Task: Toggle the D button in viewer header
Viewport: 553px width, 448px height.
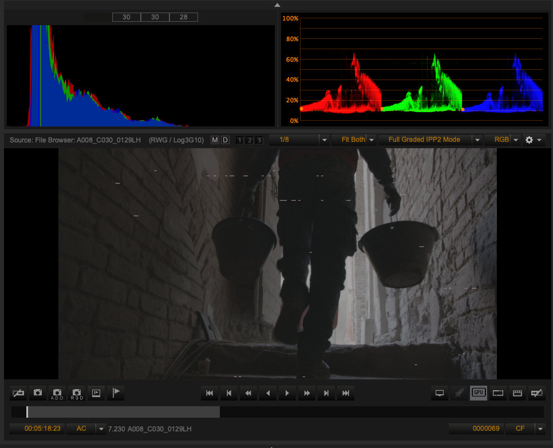Action: (x=225, y=140)
